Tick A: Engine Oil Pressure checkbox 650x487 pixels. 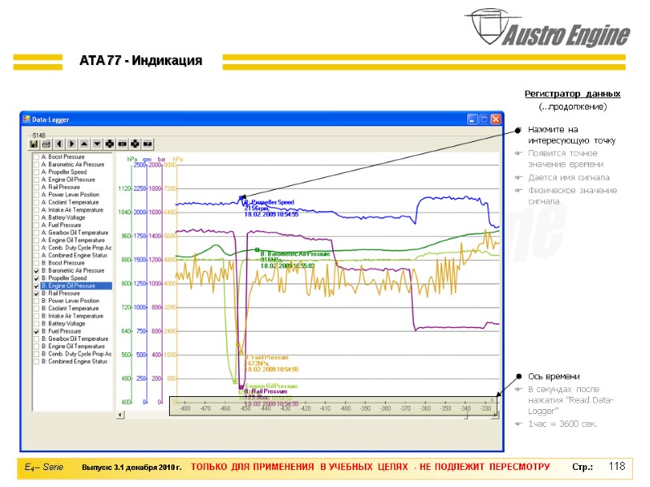coord(37,180)
